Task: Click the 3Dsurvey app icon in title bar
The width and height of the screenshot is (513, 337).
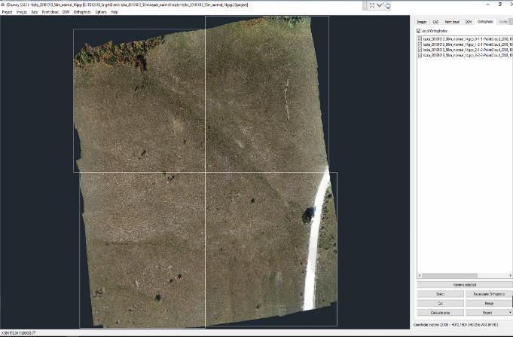Action: tap(2, 5)
